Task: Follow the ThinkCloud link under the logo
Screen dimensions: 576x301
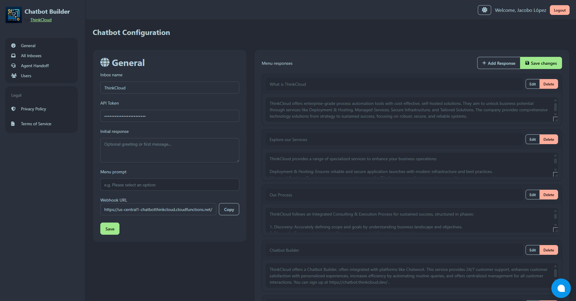Action: tap(41, 20)
